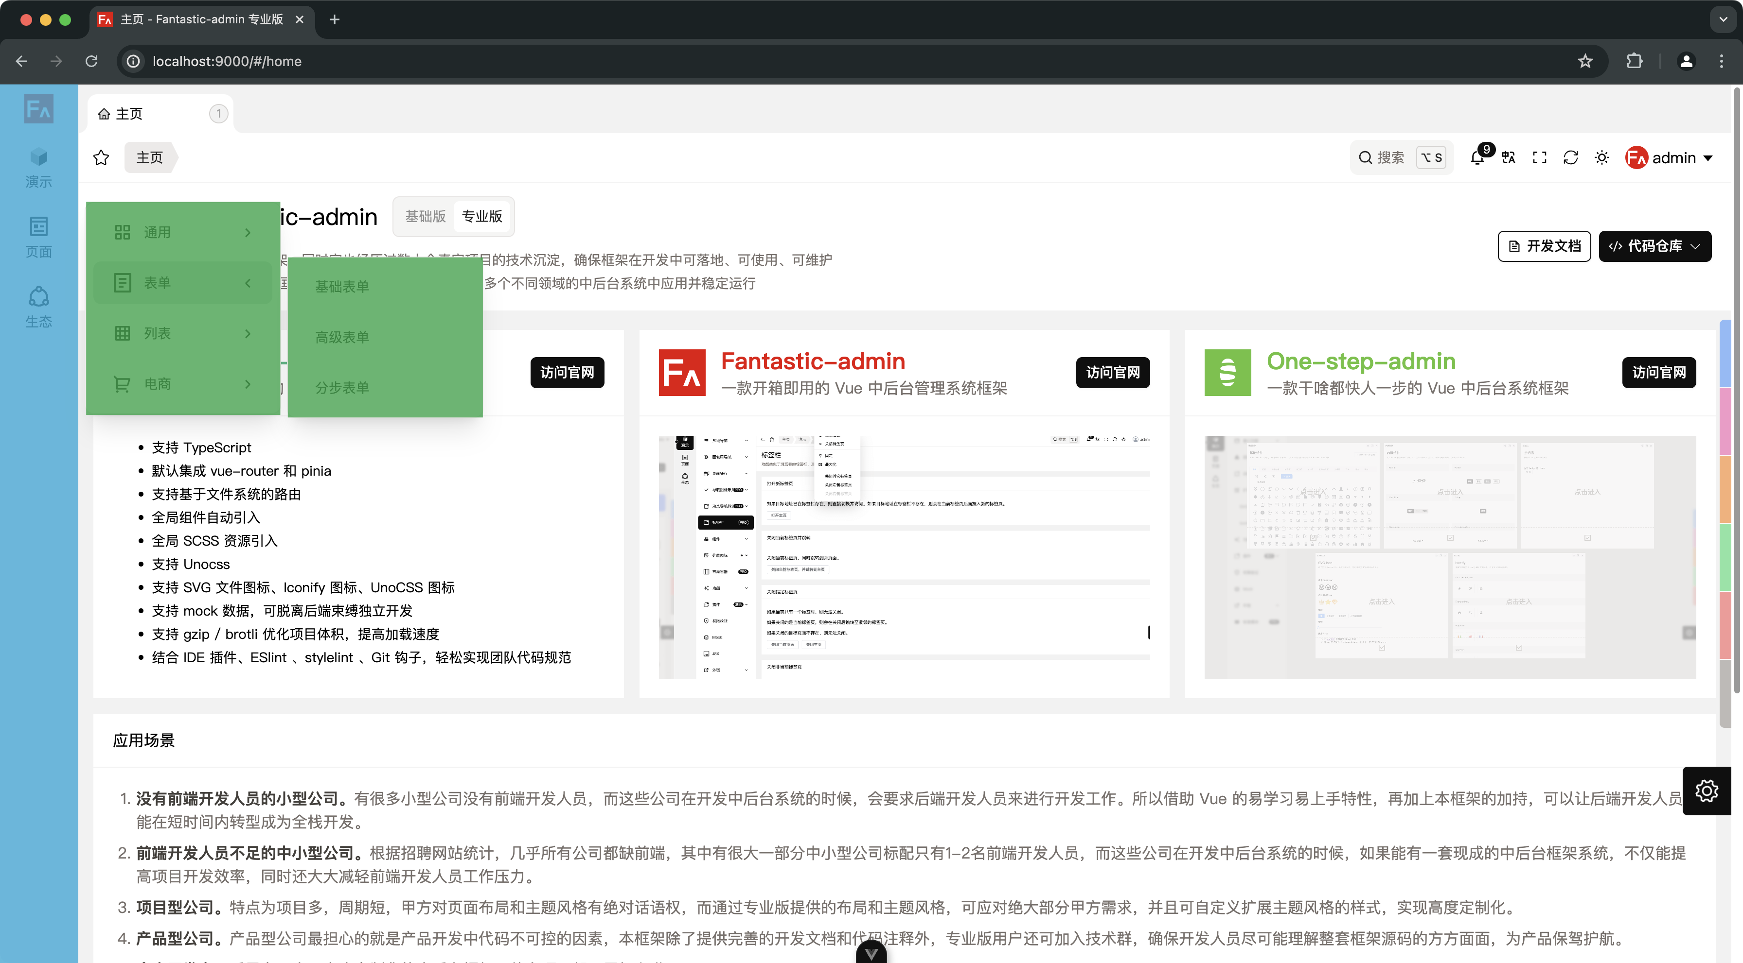
Task: Toggle light/dark theme sun icon
Action: (1601, 158)
